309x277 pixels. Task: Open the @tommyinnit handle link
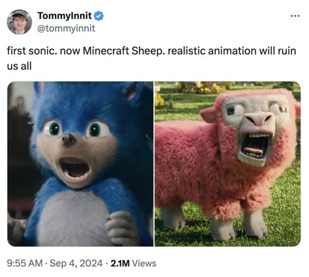(x=66, y=29)
